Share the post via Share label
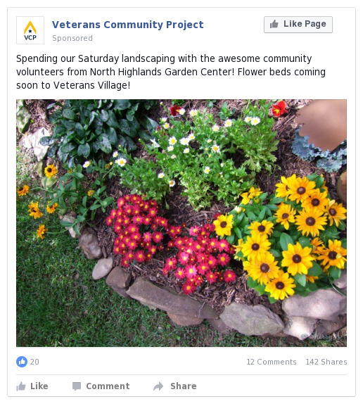Image resolution: width=363 pixels, height=411 pixels. pos(183,386)
